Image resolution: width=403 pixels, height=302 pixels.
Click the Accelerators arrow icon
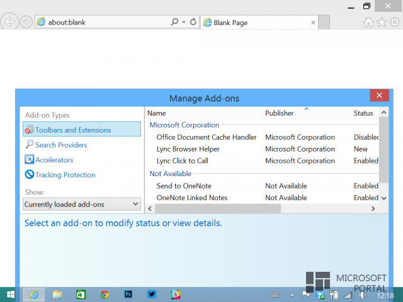click(30, 159)
